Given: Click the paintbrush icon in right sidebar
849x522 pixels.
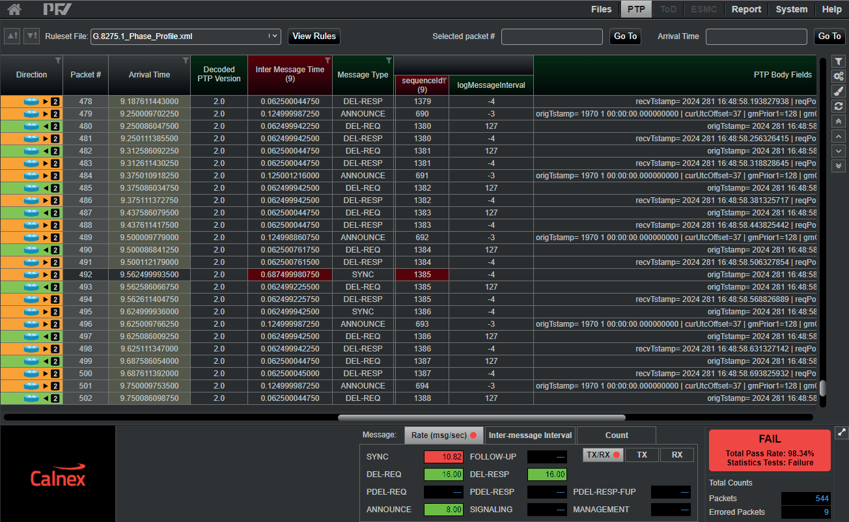Looking at the screenshot, I should coord(839,91).
